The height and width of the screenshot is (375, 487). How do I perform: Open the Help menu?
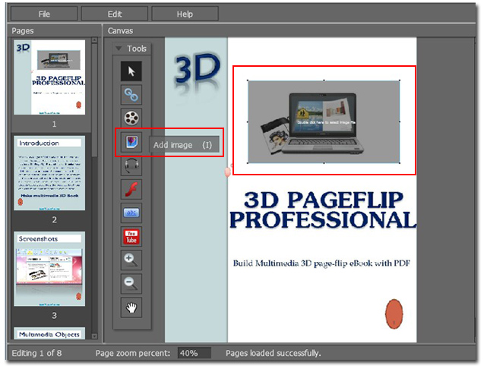click(x=185, y=14)
